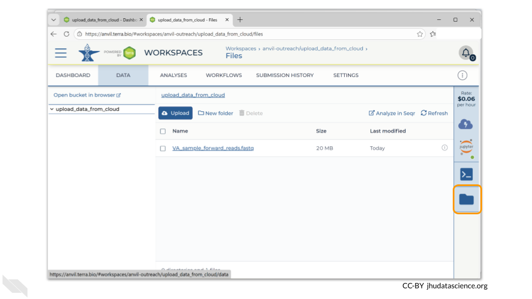Click the Last modified column header
Viewport: 532px width, 299px height.
(388, 131)
